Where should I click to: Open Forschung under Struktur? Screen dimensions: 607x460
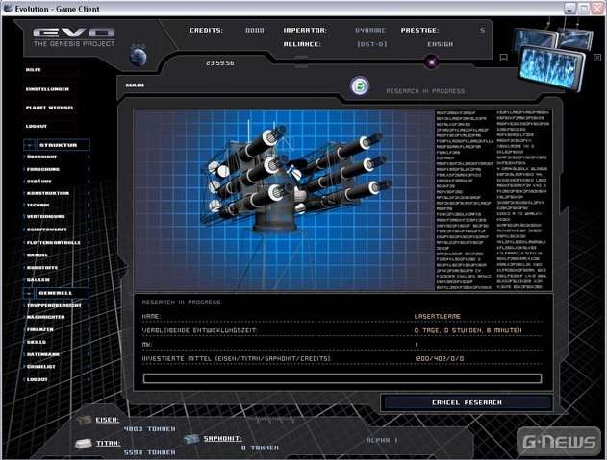click(43, 169)
